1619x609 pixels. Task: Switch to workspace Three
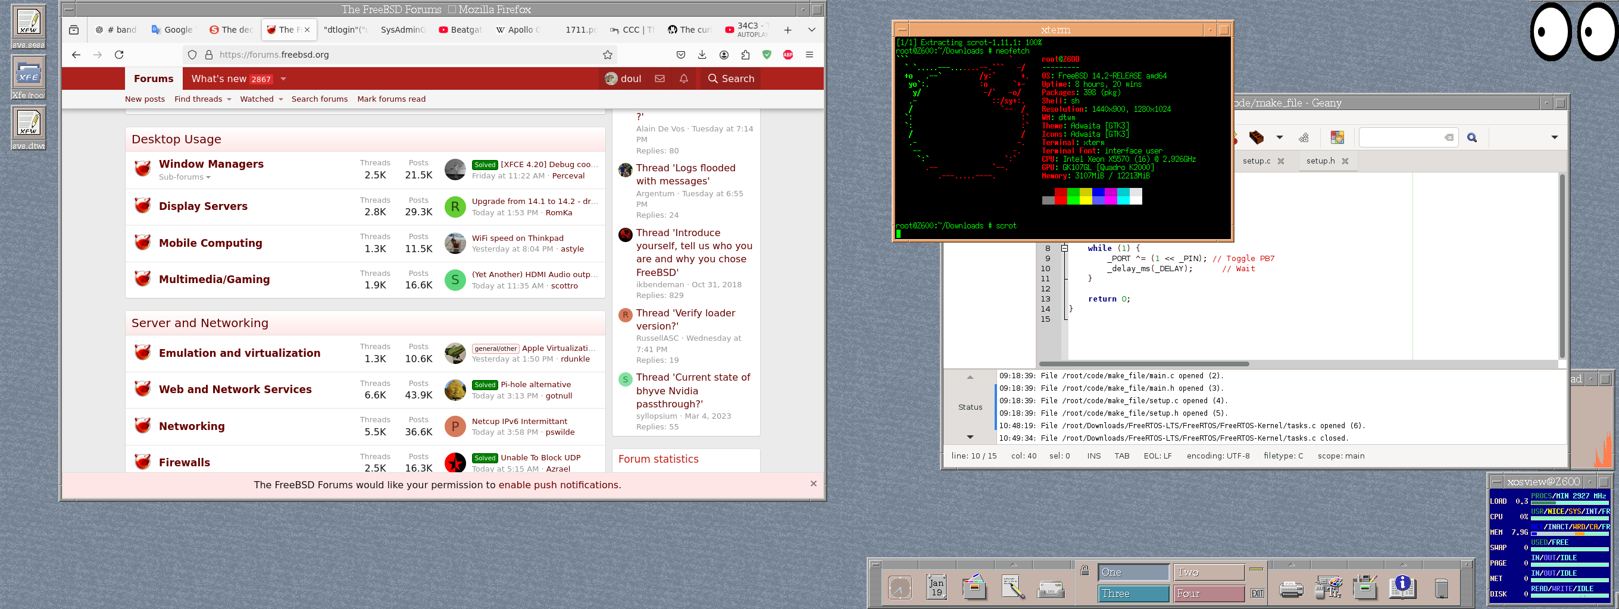(x=1133, y=594)
